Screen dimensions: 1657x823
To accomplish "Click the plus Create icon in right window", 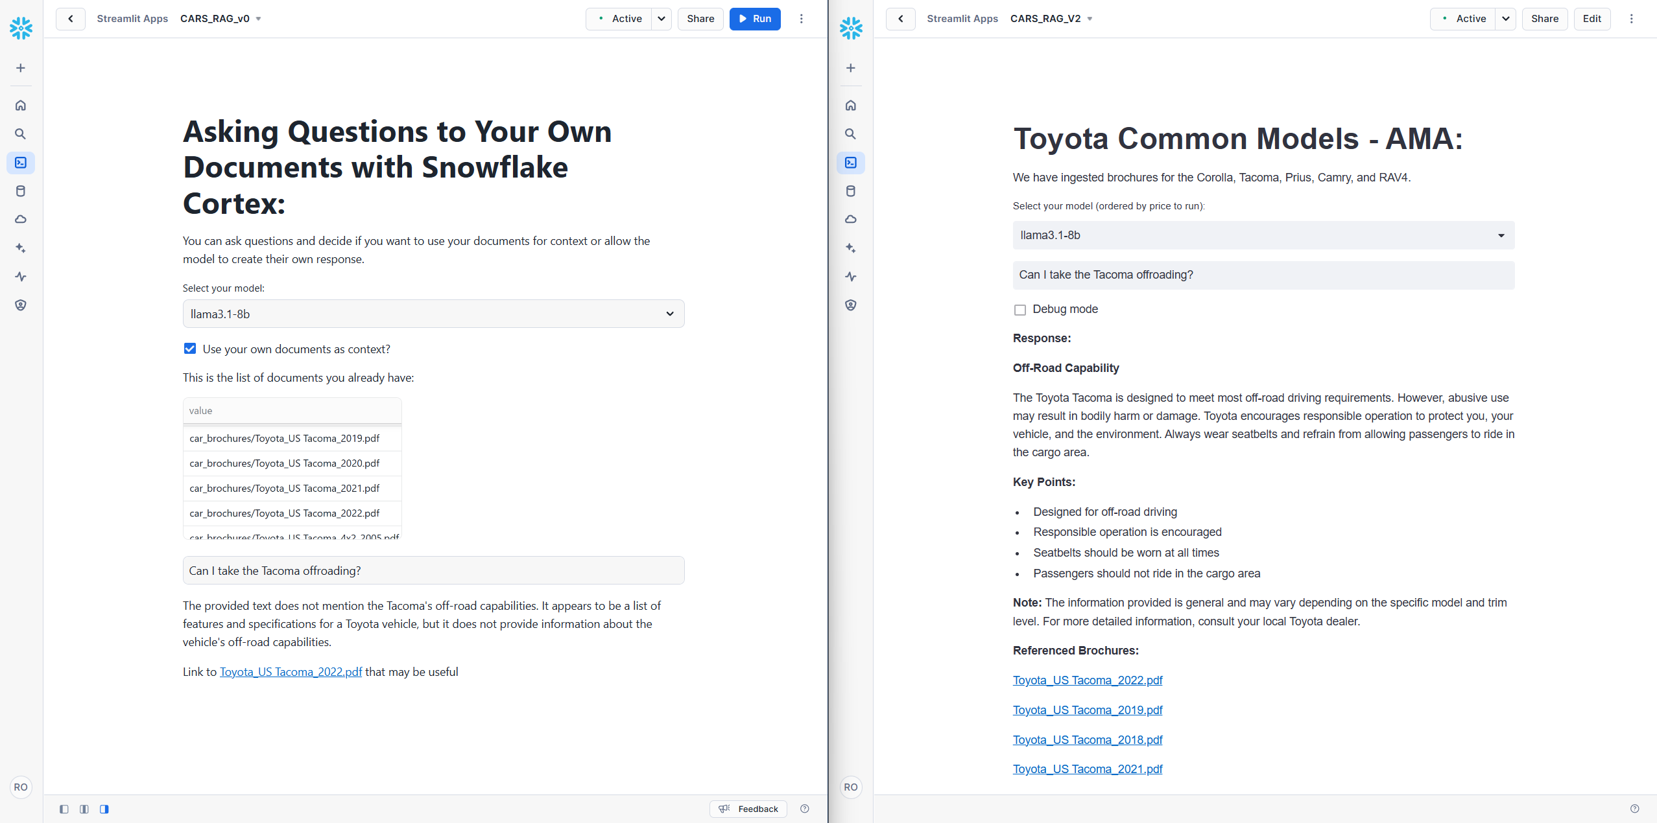I will (x=851, y=68).
